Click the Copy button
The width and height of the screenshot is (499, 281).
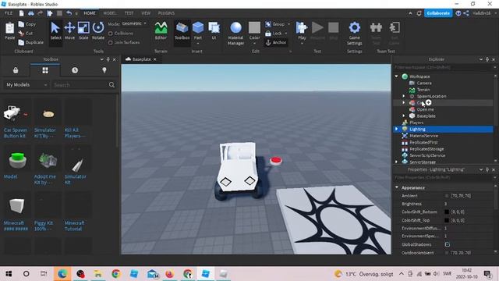27,24
